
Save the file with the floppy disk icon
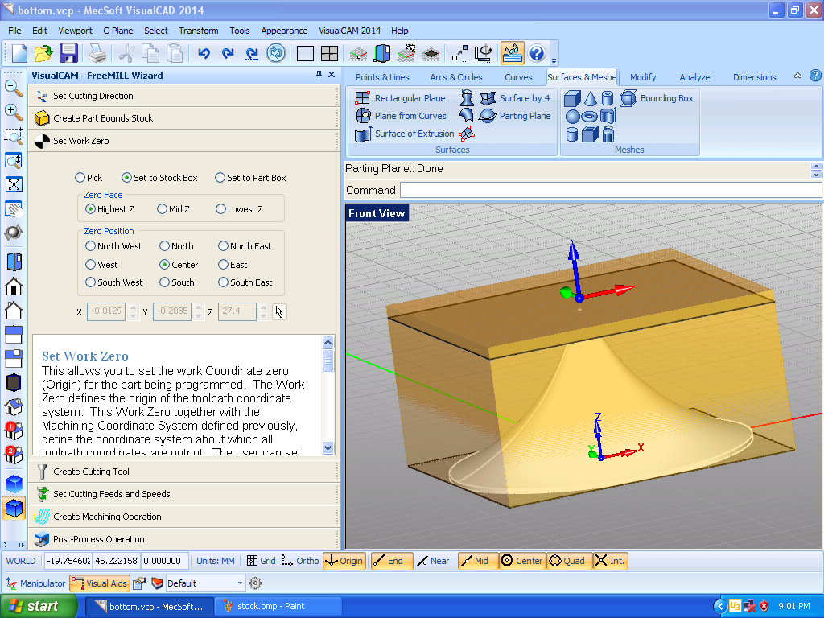click(68, 54)
